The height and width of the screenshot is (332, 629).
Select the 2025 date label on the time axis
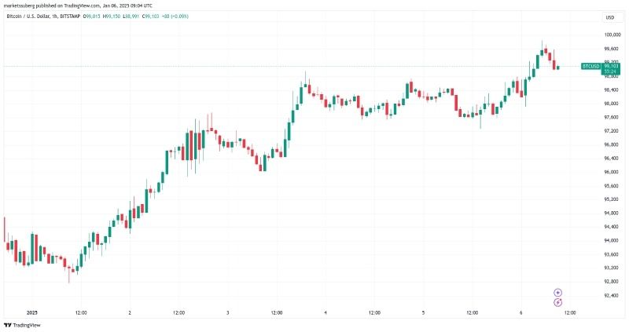31,313
